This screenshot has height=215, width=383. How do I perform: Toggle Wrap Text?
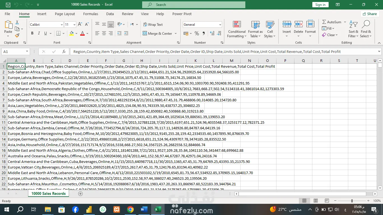(153, 25)
